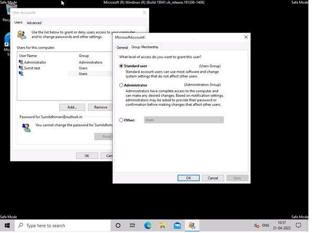
Task: Launch the Mail app in taskbar
Action: click(177, 226)
